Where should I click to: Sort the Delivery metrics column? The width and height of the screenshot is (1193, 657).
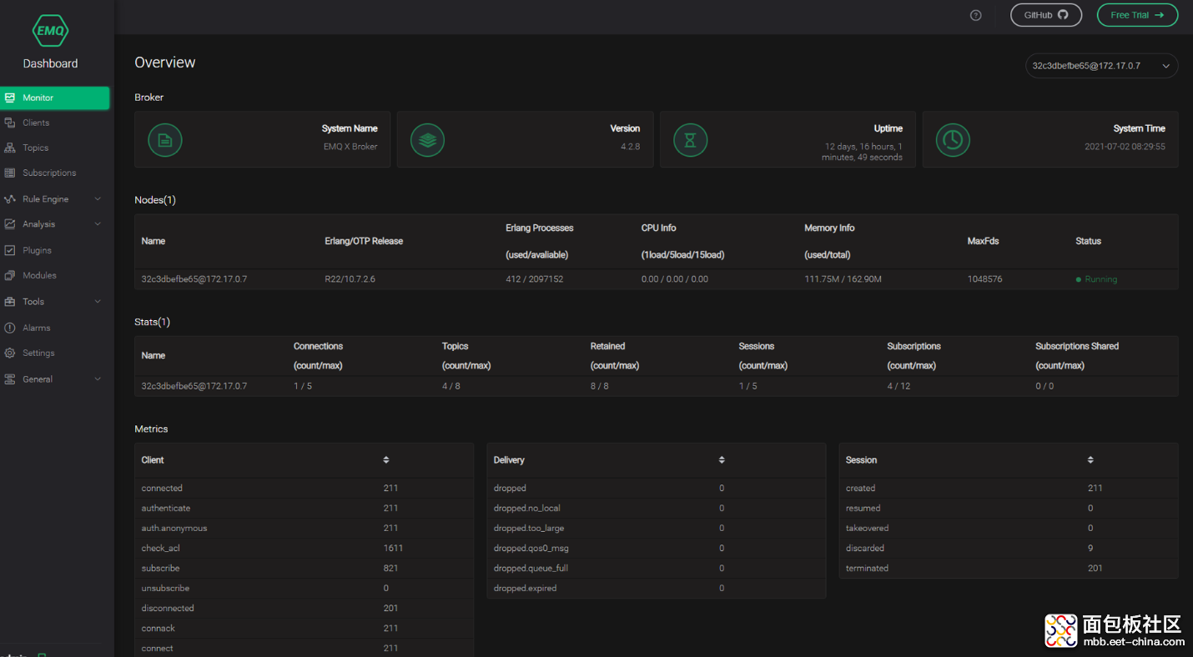[x=722, y=460]
